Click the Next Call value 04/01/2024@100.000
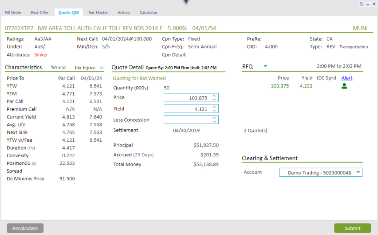Viewport: 378px width, 235px height. 127,39
